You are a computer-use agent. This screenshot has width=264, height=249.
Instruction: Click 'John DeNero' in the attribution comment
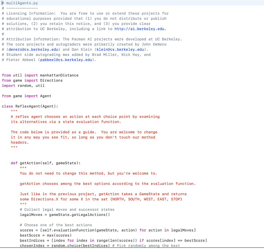154,44
